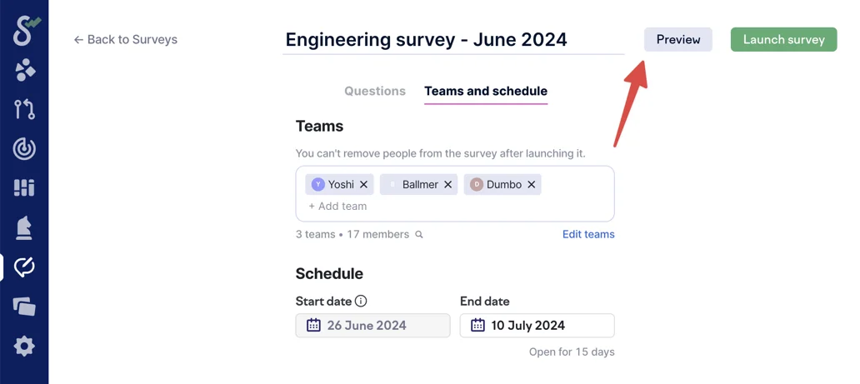Screen dimensions: 860x384
Task: Click the Add team input field
Action: click(x=338, y=207)
